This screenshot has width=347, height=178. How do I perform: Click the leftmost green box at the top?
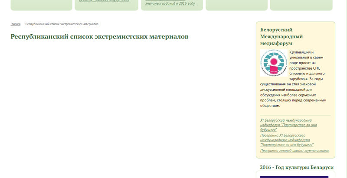41,4
